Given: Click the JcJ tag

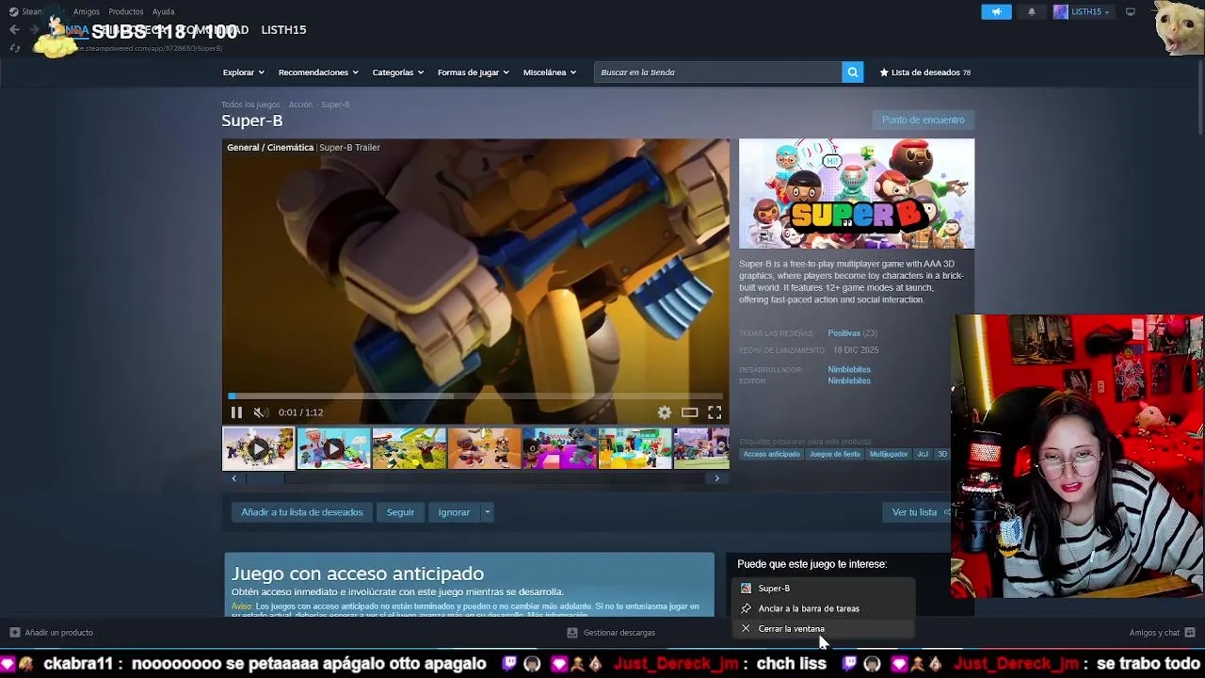Looking at the screenshot, I should click(923, 454).
